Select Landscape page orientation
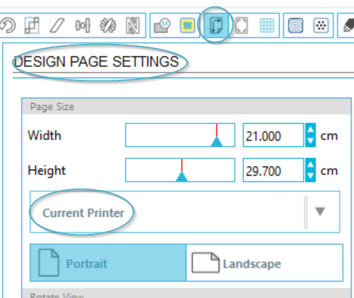The width and height of the screenshot is (354, 298). point(264,263)
